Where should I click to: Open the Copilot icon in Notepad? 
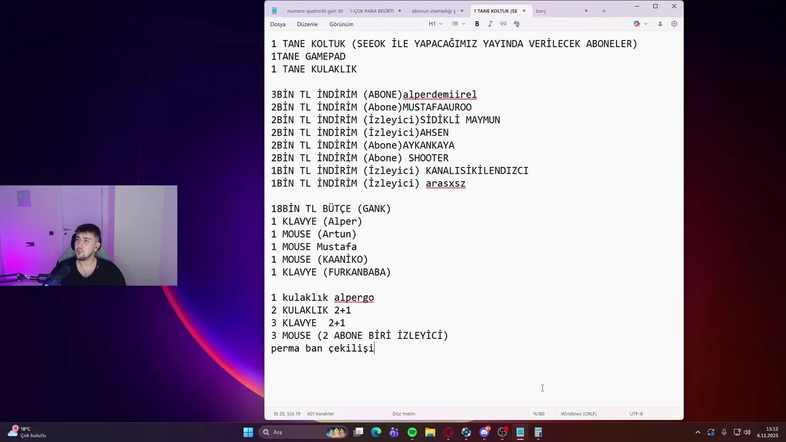pyautogui.click(x=637, y=24)
